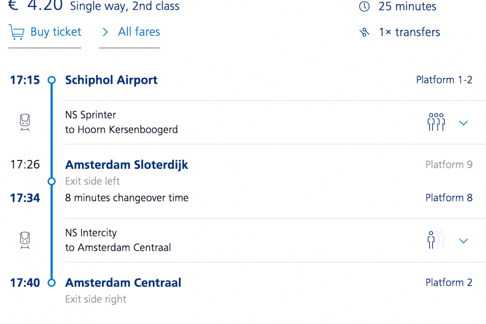The width and height of the screenshot is (486, 324).
Task: Click the chevron arrow before All fares
Action: 105,32
